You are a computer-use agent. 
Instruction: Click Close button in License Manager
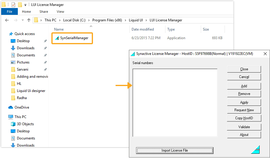pos(244,69)
